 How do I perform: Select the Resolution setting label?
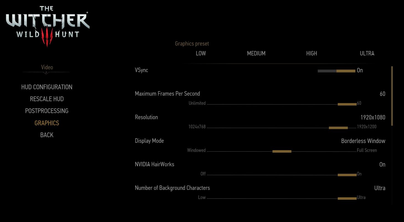(x=146, y=117)
